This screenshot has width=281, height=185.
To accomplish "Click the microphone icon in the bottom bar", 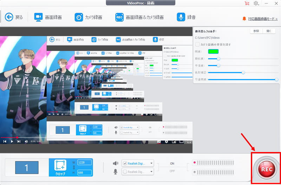I will click(116, 172).
